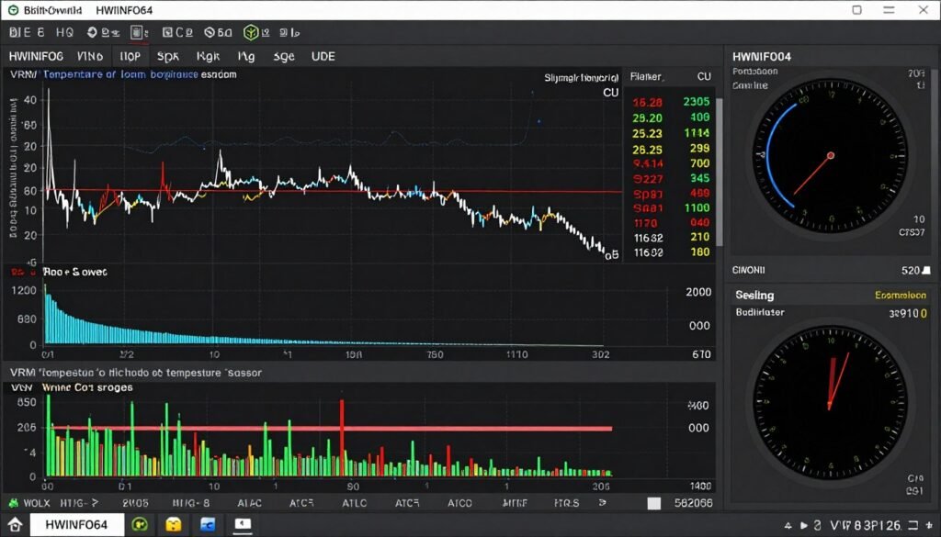Switch to the UDE tab
The width and height of the screenshot is (941, 537).
coord(323,56)
